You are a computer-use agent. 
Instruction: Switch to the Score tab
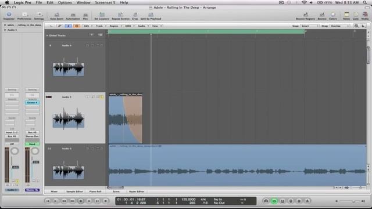coord(116,192)
